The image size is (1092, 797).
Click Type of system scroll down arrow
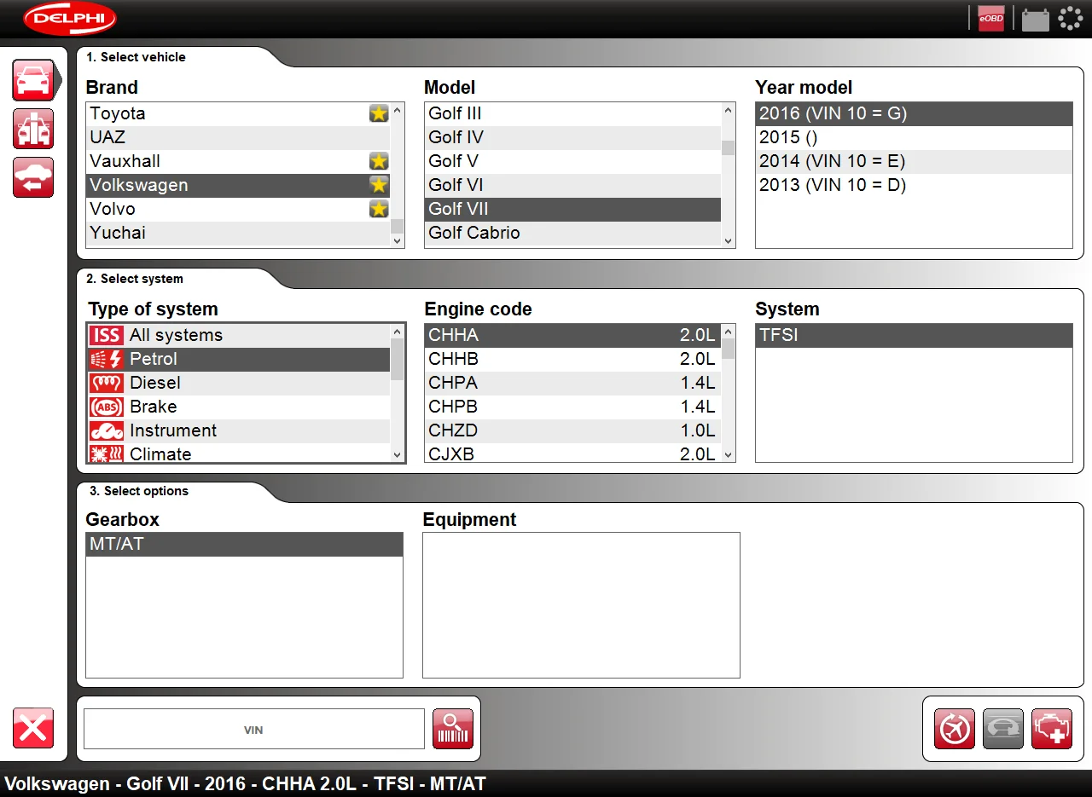[x=398, y=455]
